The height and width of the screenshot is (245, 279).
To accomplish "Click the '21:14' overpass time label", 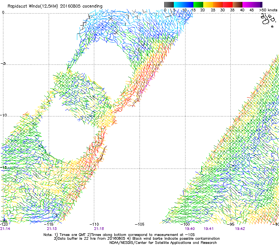I will tap(5, 229).
